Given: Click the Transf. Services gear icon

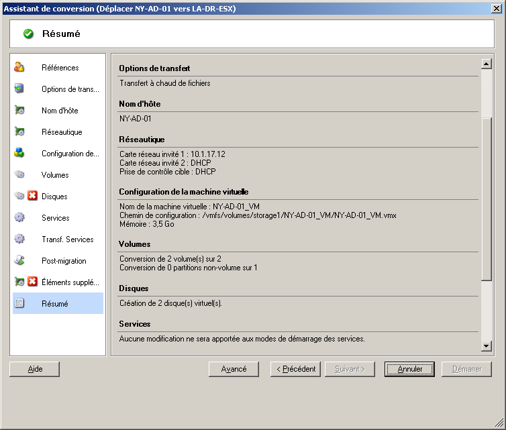Looking at the screenshot, I should [x=19, y=239].
